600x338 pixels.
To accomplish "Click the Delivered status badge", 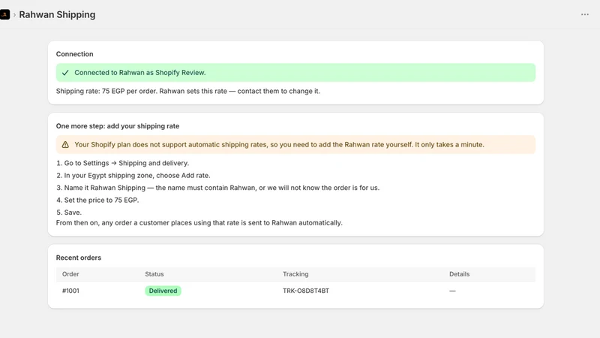I will pyautogui.click(x=163, y=291).
